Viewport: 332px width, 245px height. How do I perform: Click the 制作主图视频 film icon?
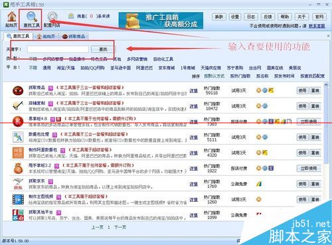coord(18,199)
